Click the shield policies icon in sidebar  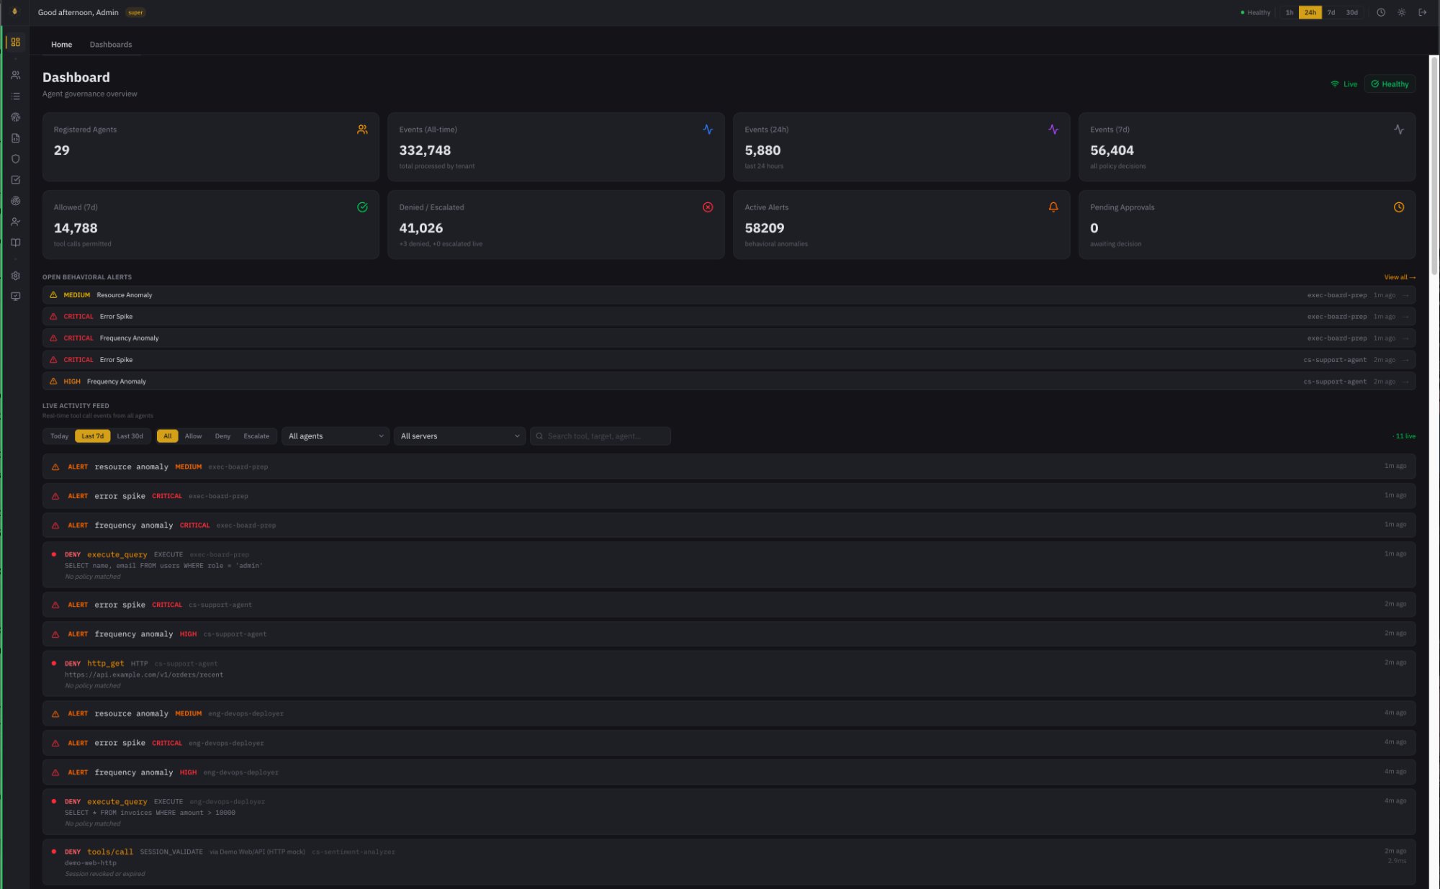15,158
